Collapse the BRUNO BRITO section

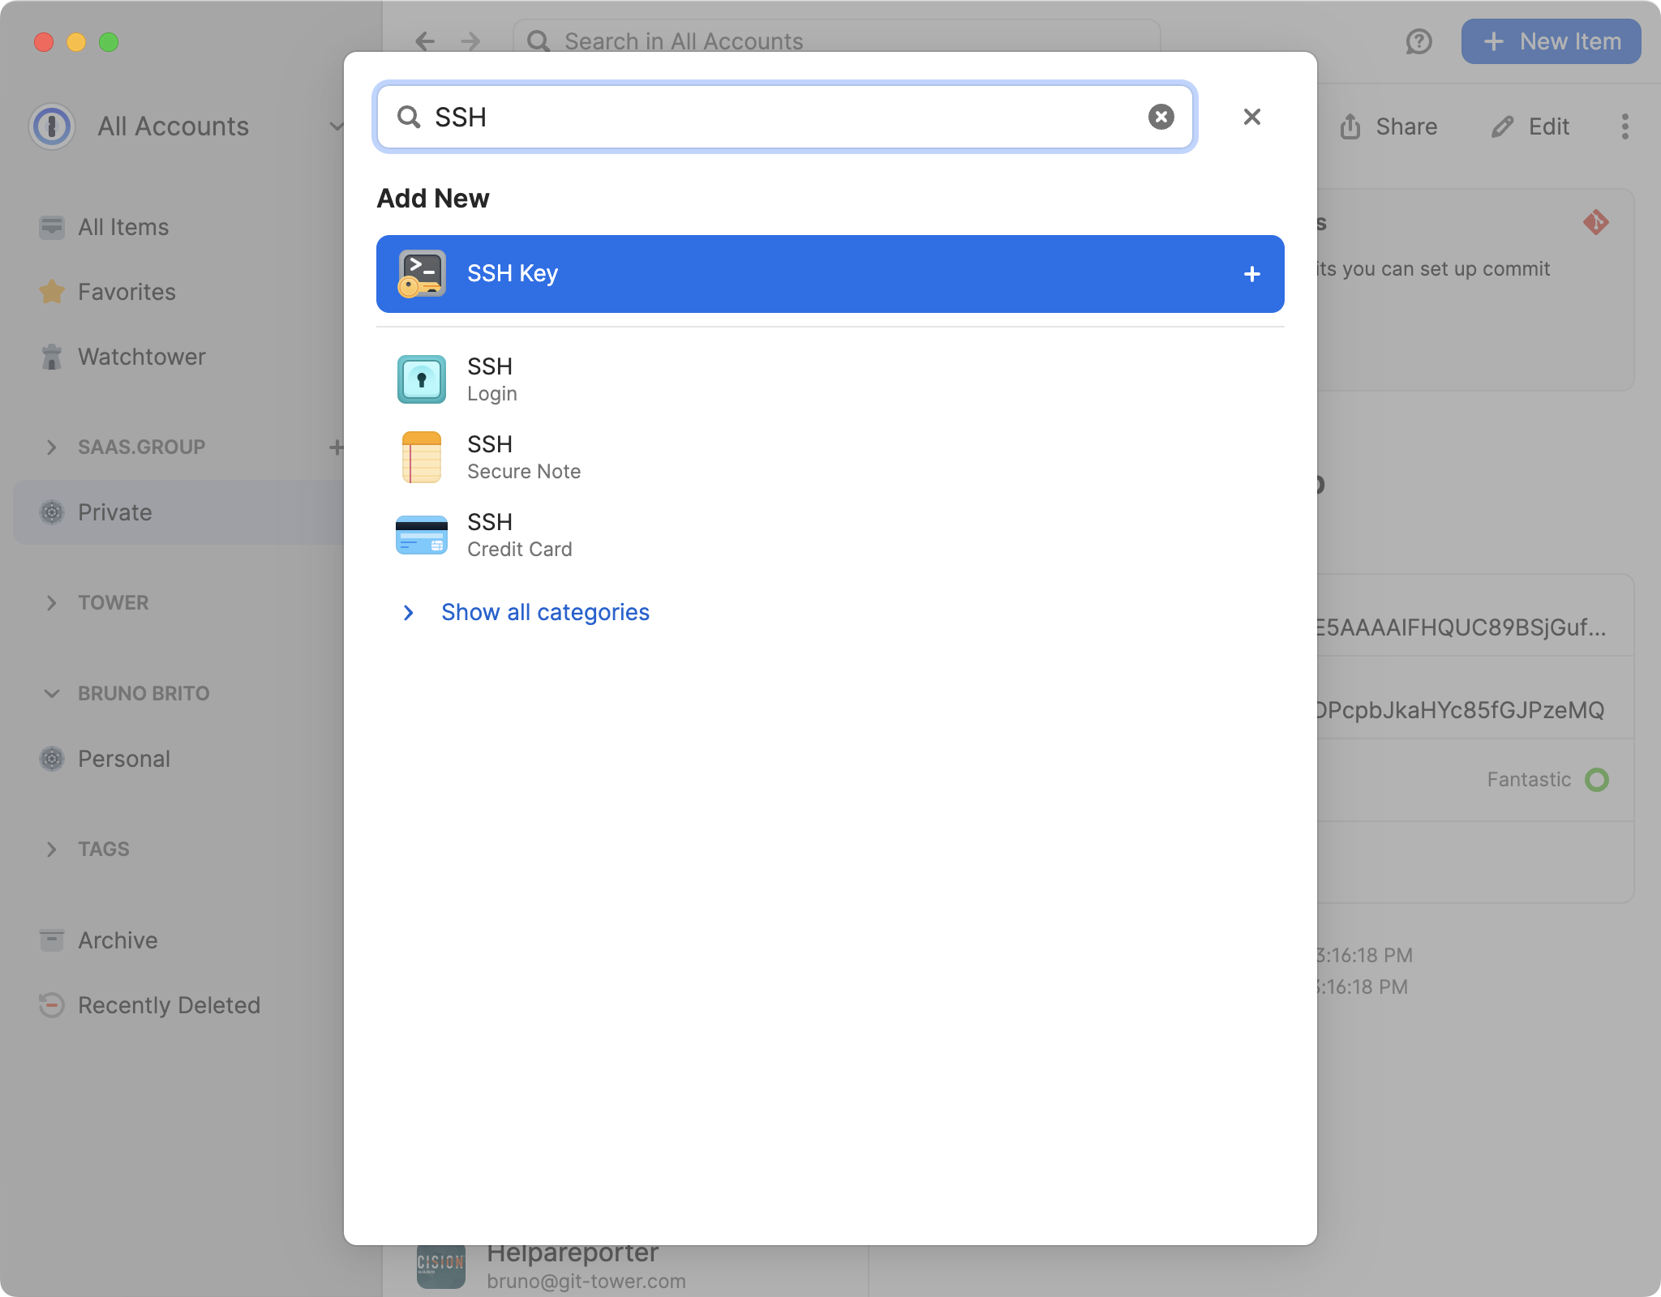tap(52, 693)
